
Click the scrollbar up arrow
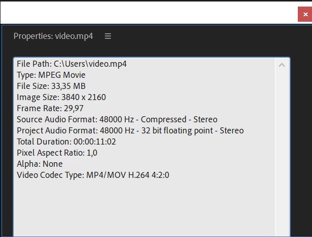click(x=282, y=65)
